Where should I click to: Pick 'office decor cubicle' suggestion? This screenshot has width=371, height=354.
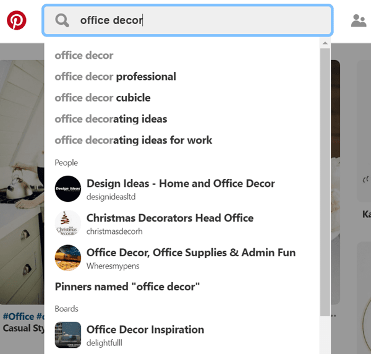click(x=103, y=98)
